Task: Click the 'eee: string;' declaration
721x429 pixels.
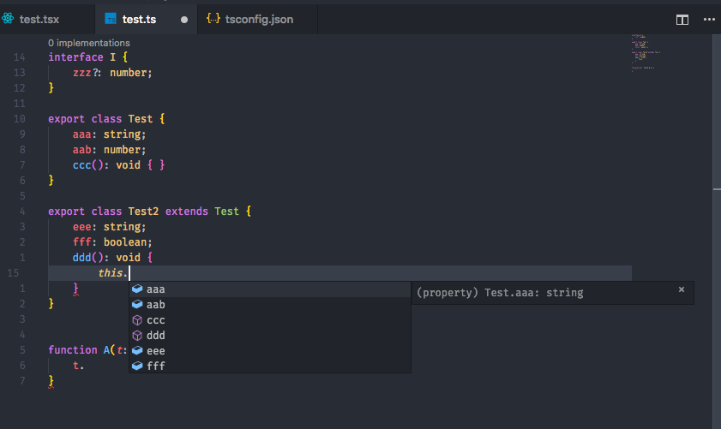Action: click(109, 226)
